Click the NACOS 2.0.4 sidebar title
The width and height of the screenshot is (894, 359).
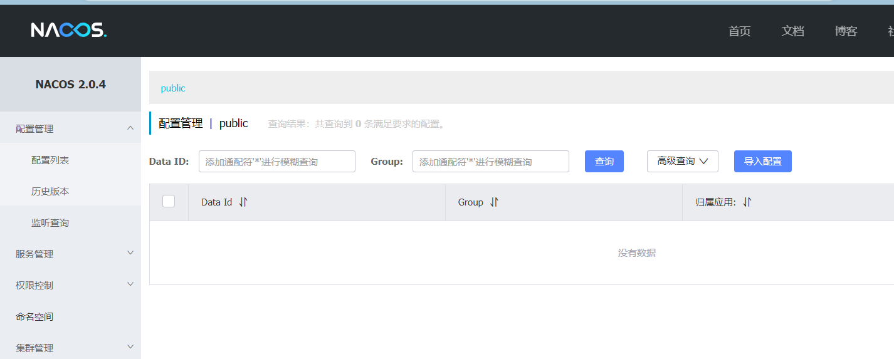(71, 85)
